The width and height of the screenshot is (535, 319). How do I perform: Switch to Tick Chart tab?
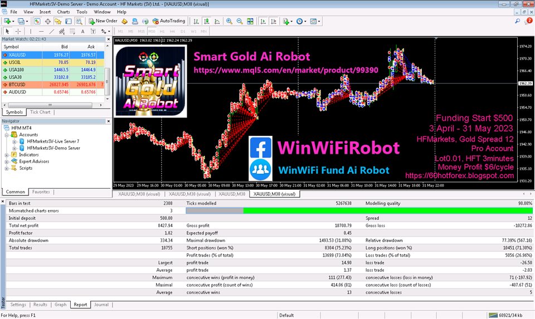(x=40, y=112)
